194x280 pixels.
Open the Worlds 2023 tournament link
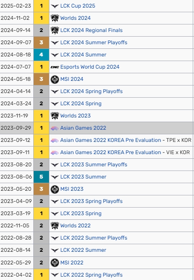(x=75, y=116)
